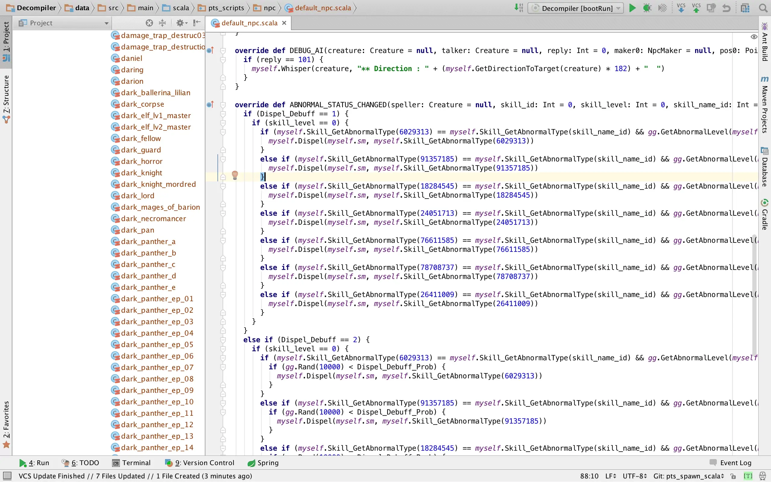This screenshot has width=771, height=482.
Task: Open the Event Log
Action: tap(731, 462)
